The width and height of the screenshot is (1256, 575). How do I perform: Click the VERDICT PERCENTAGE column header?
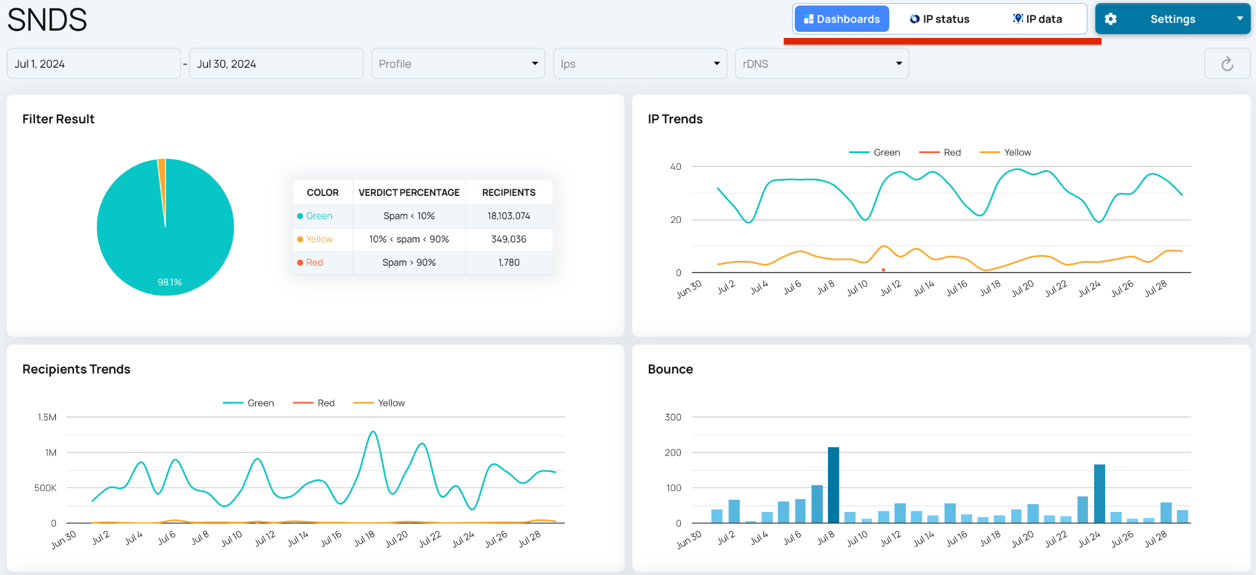(409, 192)
